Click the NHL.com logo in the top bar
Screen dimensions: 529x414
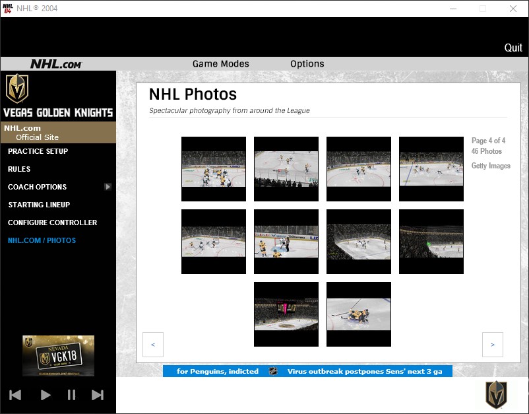click(x=55, y=64)
